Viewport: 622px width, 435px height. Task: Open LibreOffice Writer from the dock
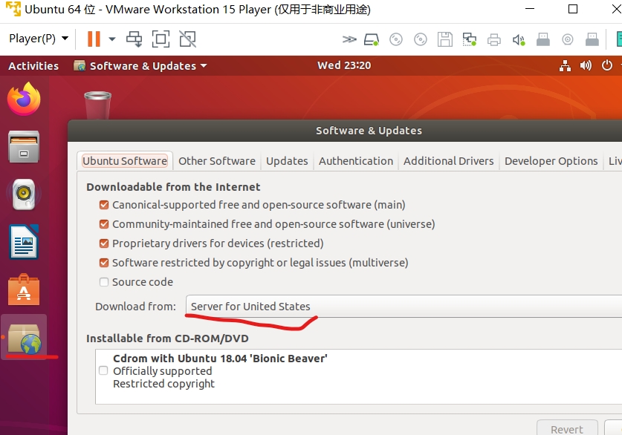24,242
